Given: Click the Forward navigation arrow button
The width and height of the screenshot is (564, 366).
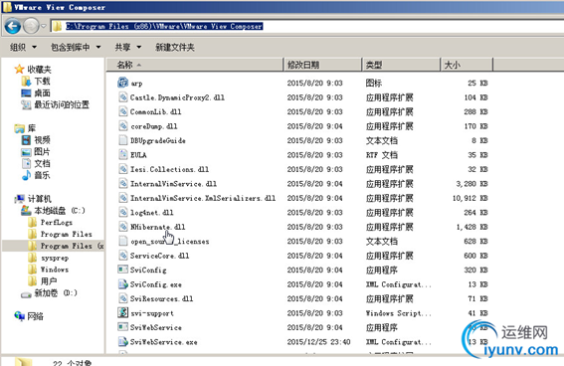Looking at the screenshot, I should coord(31,26).
